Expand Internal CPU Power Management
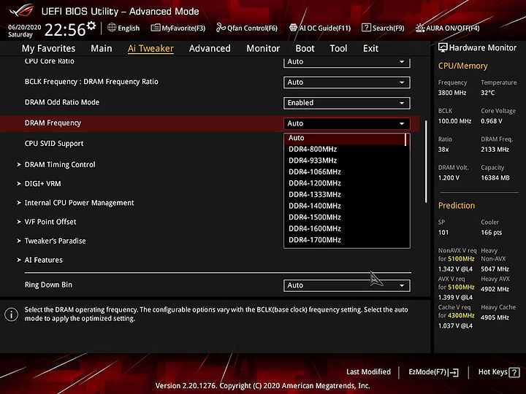Image resolution: width=526 pixels, height=394 pixels. 75,203
